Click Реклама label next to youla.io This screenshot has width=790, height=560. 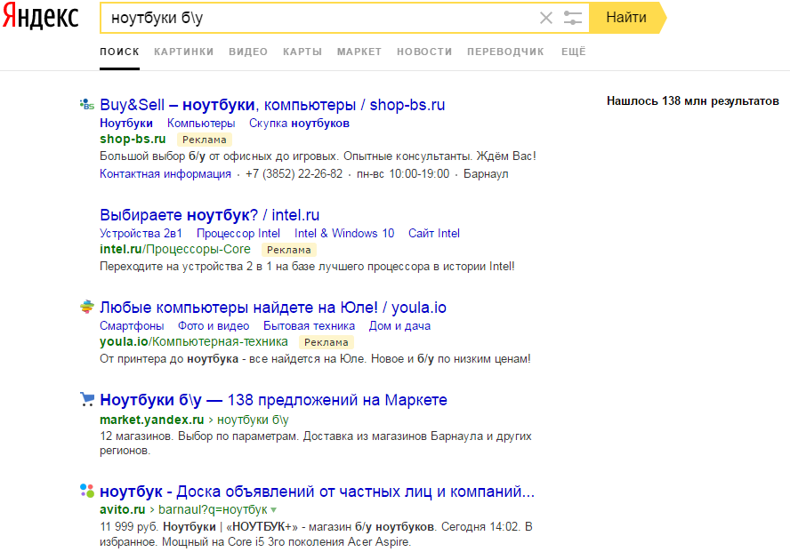(x=326, y=342)
